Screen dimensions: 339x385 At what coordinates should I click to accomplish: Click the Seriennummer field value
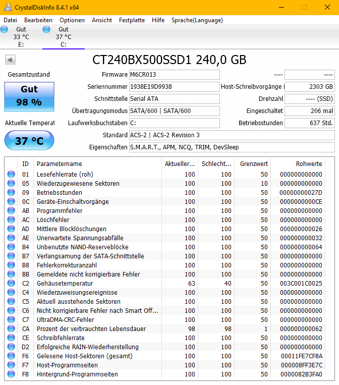[174, 87]
